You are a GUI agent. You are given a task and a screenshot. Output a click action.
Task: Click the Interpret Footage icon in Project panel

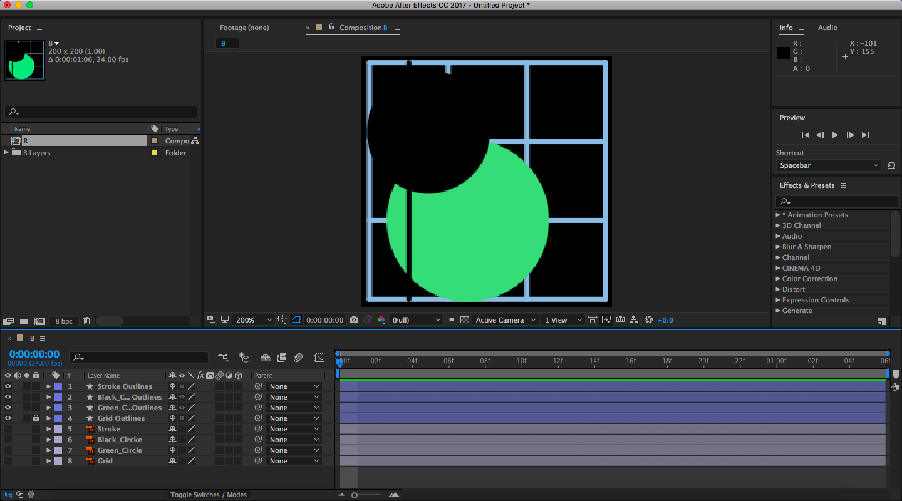click(x=9, y=321)
